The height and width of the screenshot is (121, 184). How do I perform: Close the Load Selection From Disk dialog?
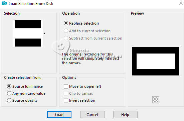click(181, 3)
